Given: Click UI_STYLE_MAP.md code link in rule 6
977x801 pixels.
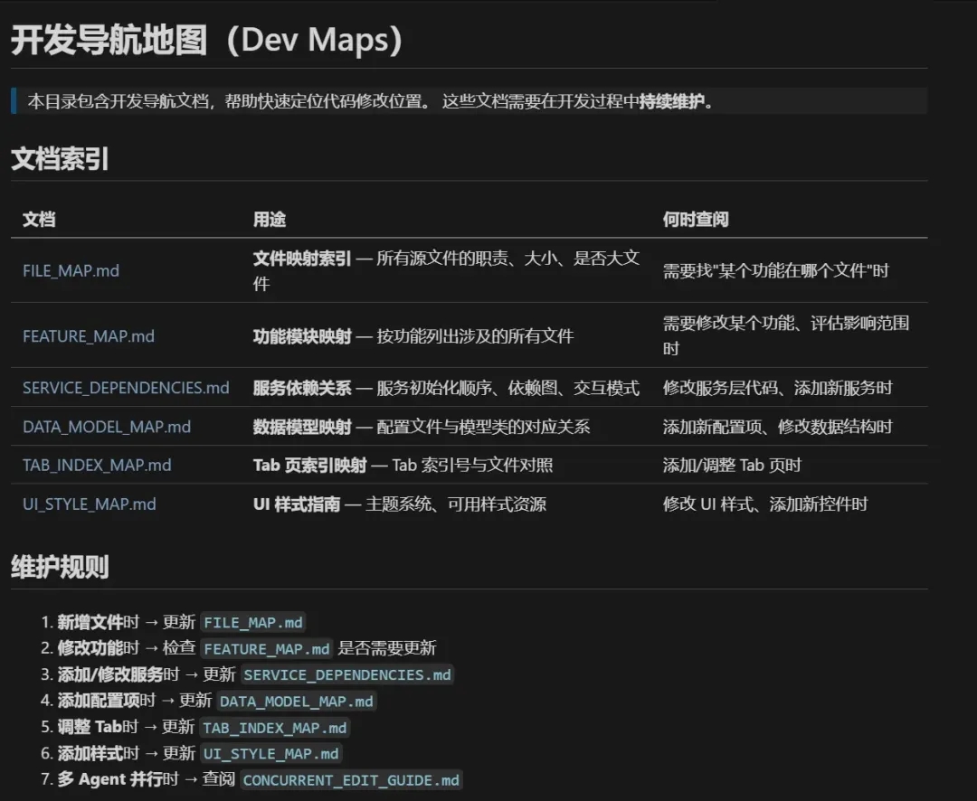Looking at the screenshot, I should point(270,753).
